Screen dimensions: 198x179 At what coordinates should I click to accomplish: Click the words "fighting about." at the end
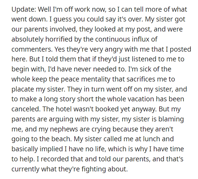[105, 169]
